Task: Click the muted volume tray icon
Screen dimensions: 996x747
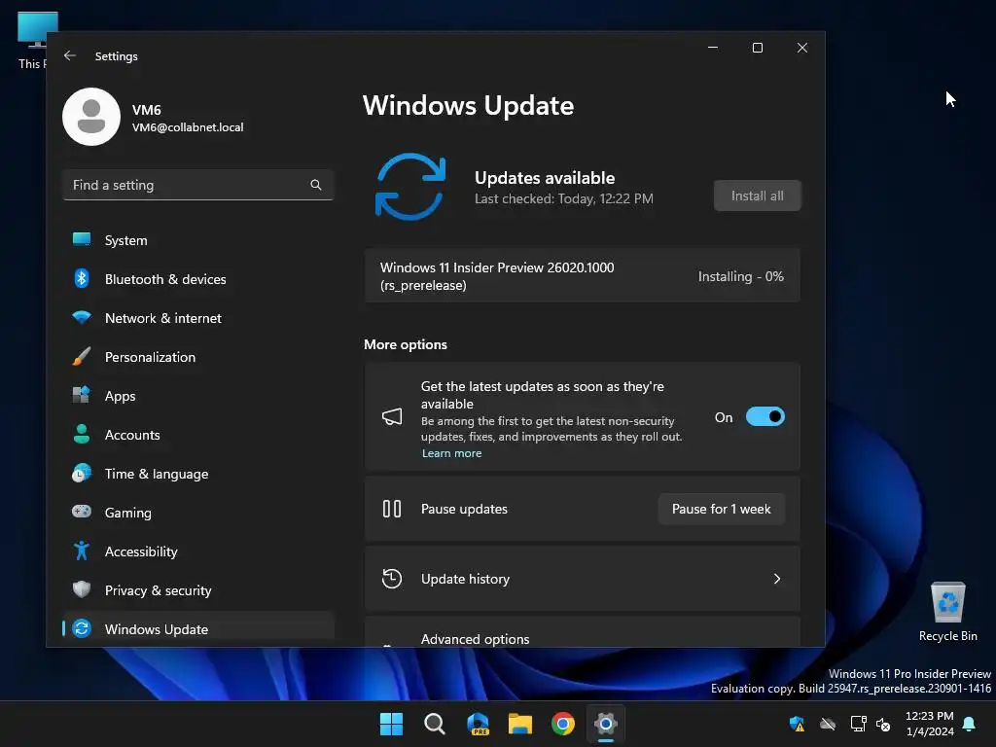Action: tap(883, 724)
